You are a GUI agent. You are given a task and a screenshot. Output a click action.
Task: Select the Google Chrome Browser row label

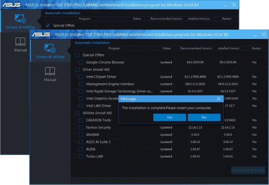coord(105,62)
